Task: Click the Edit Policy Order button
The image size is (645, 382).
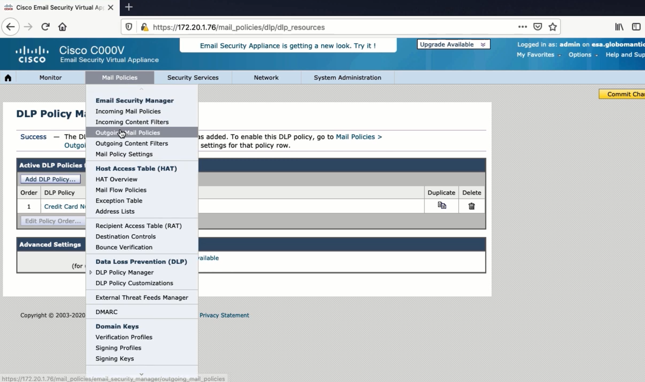Action: (x=53, y=221)
